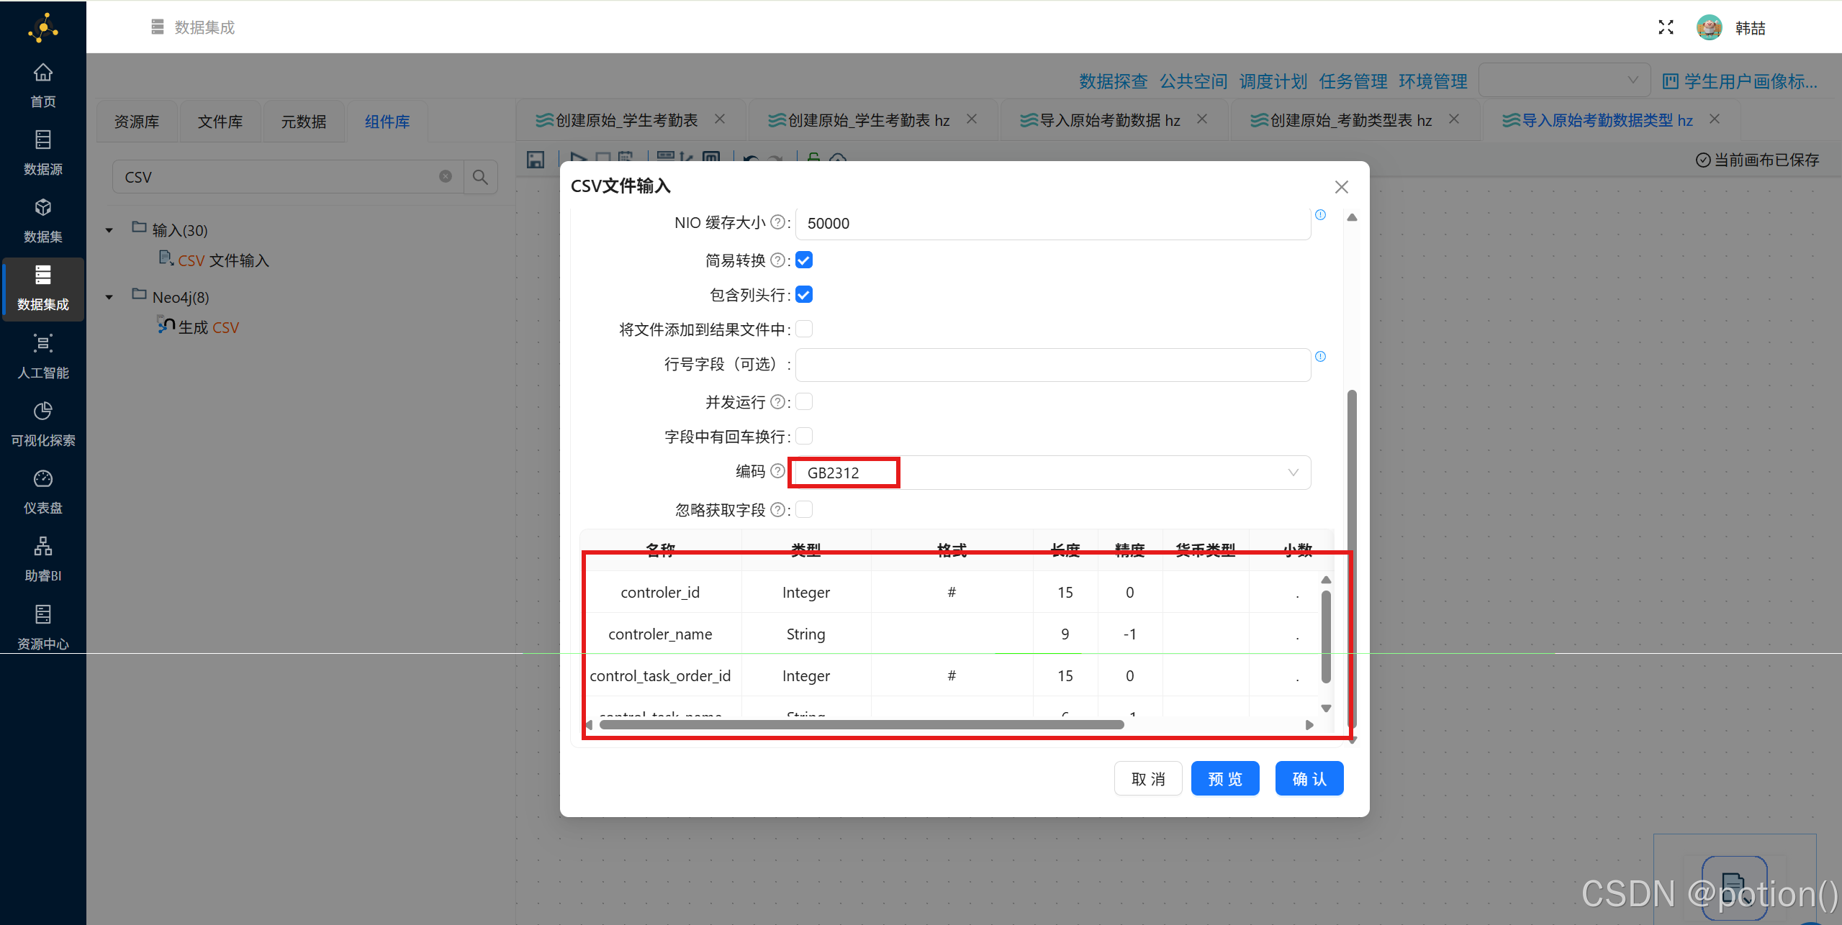Click the help icon next to 简易转换
1842x925 pixels.
pos(777,260)
